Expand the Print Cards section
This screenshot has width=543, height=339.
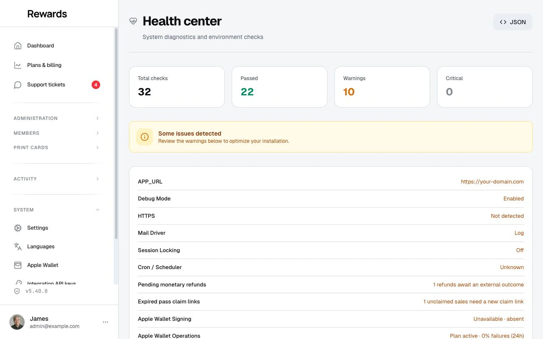point(57,147)
